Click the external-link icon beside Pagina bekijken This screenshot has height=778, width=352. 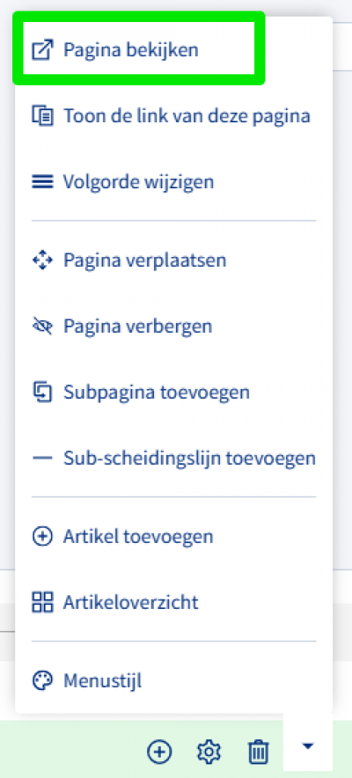point(42,50)
